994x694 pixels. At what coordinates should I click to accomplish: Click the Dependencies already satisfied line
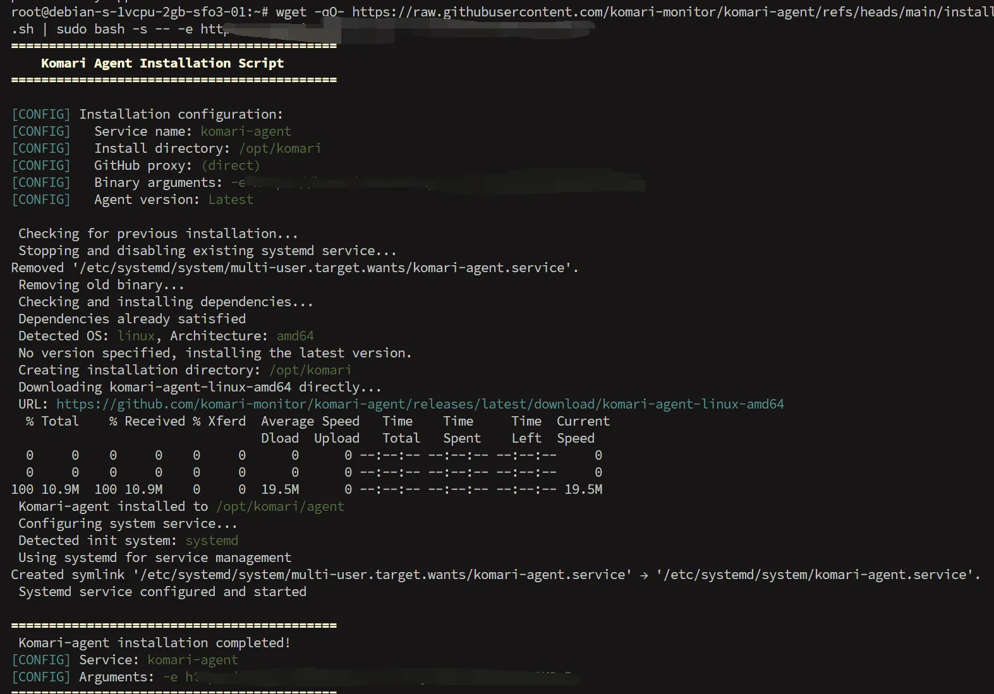[x=131, y=319]
